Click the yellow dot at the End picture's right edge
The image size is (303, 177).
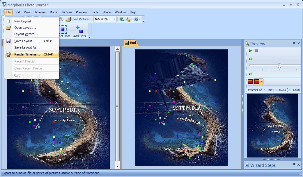(x=215, y=80)
